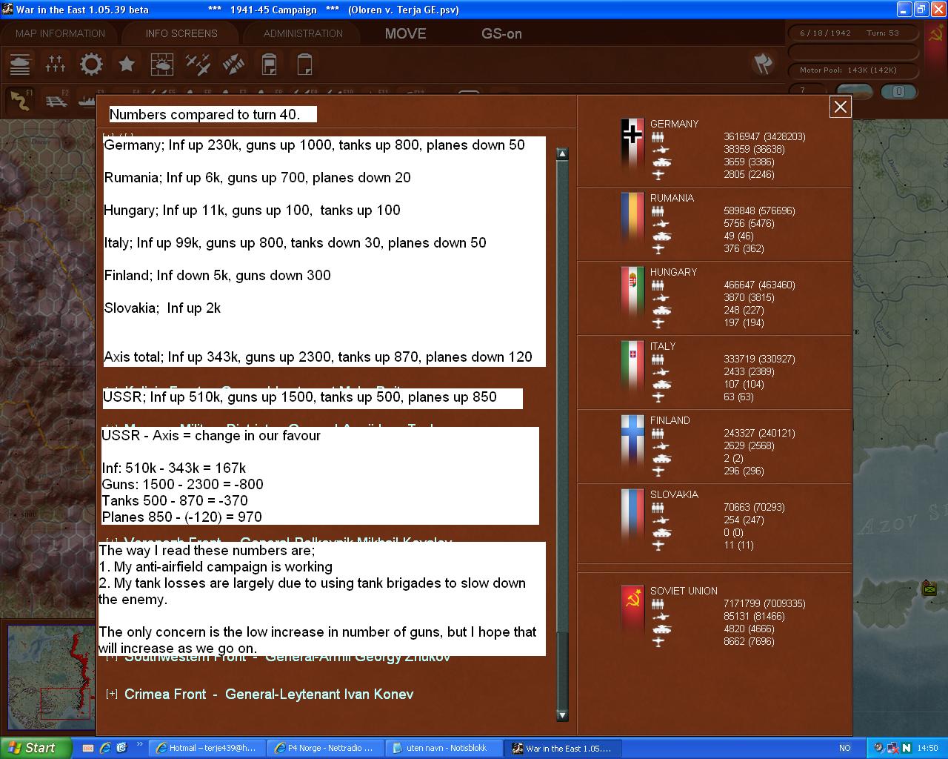Click the FINLAND country label
This screenshot has width=948, height=759.
(670, 420)
